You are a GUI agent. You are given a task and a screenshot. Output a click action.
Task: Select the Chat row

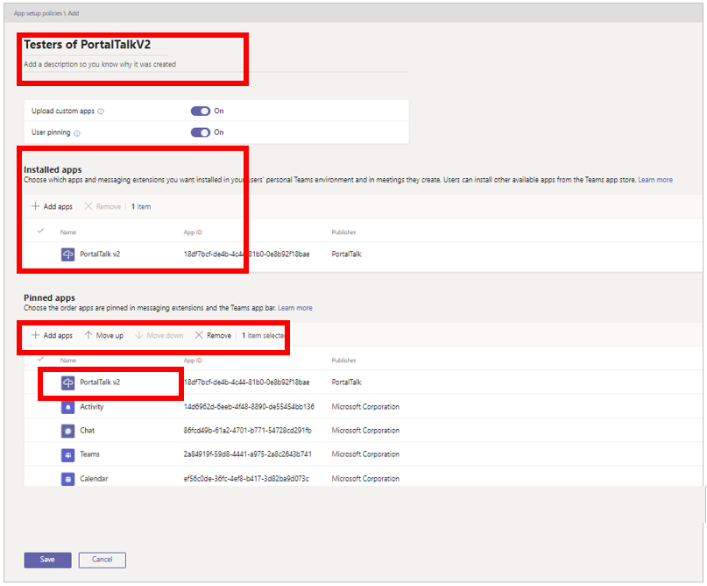coord(362,431)
